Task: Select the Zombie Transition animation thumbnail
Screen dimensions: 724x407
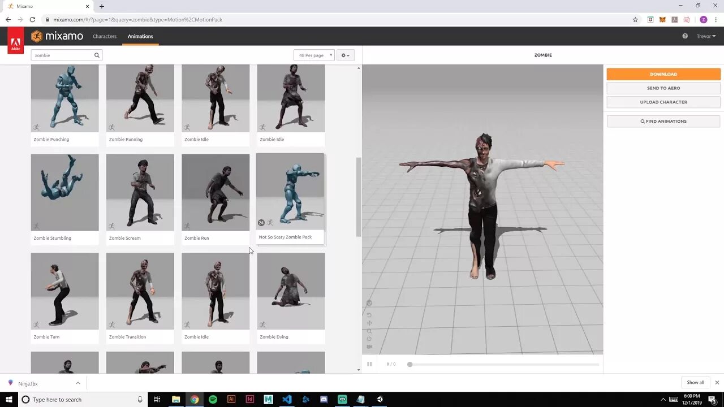Action: 140,291
